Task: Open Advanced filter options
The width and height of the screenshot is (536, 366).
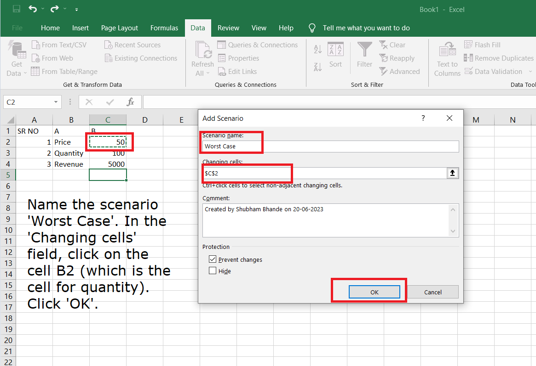Action: [400, 71]
